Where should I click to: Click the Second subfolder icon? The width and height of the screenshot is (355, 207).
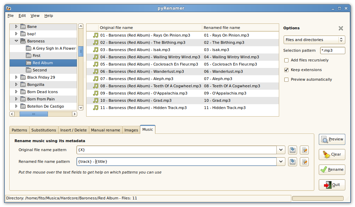[x=29, y=70]
